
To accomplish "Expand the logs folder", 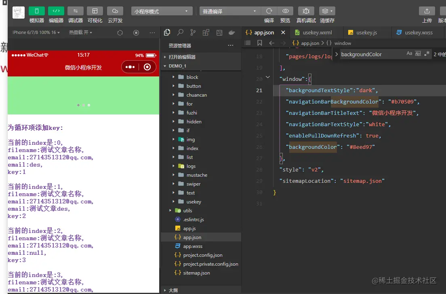I will pos(201,166).
